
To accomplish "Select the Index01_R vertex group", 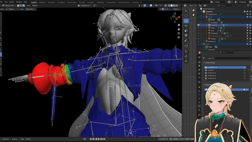I will [x=225, y=73].
